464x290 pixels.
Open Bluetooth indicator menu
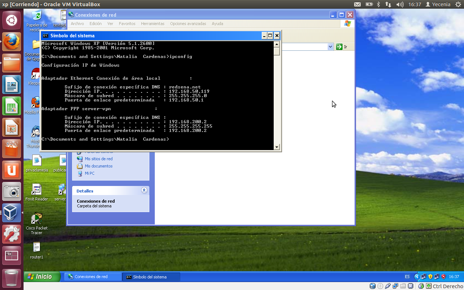(378, 4)
